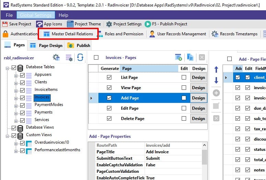Image resolution: width=266 pixels, height=180 pixels.
Task: Click Design button for Delete Page
Action: [x=198, y=118]
